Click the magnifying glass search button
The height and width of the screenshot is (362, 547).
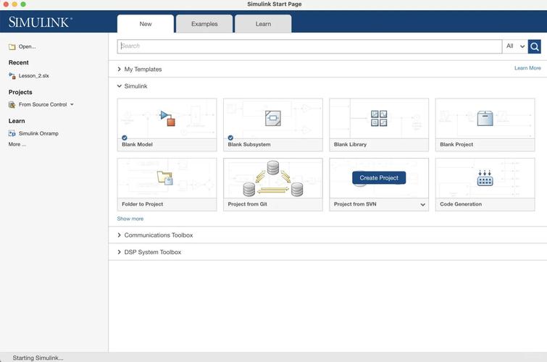(534, 46)
